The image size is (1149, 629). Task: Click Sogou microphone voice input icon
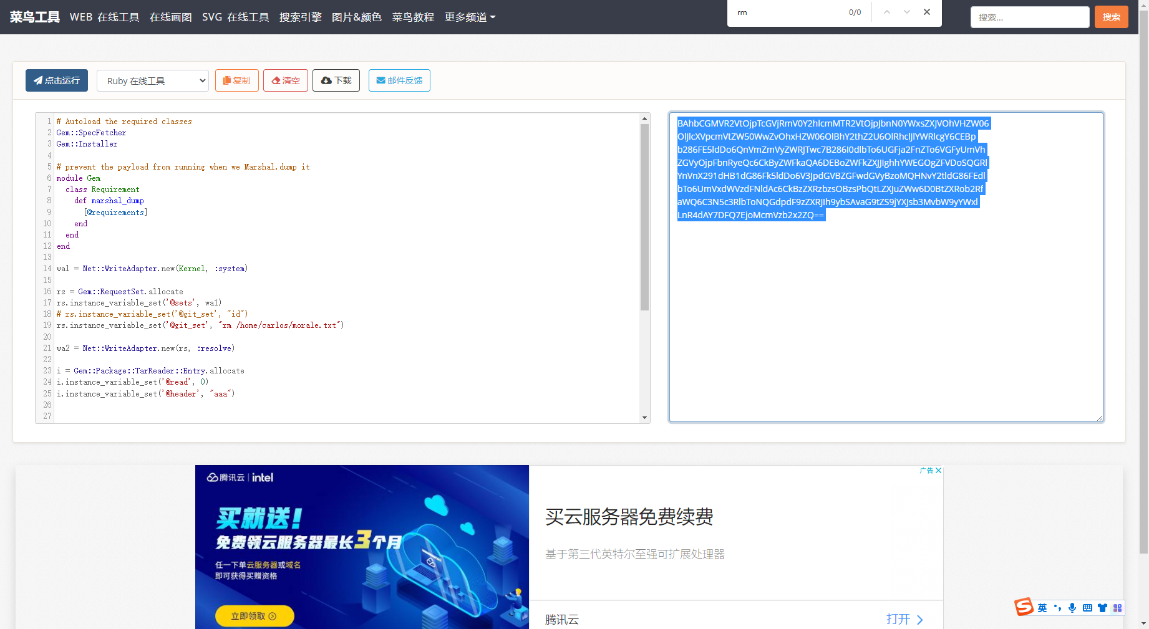pos(1072,608)
